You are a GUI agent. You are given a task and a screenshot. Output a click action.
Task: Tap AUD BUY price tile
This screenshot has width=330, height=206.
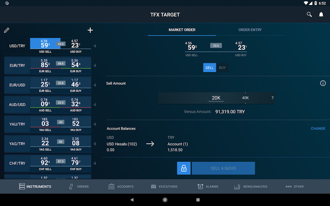coord(76,104)
